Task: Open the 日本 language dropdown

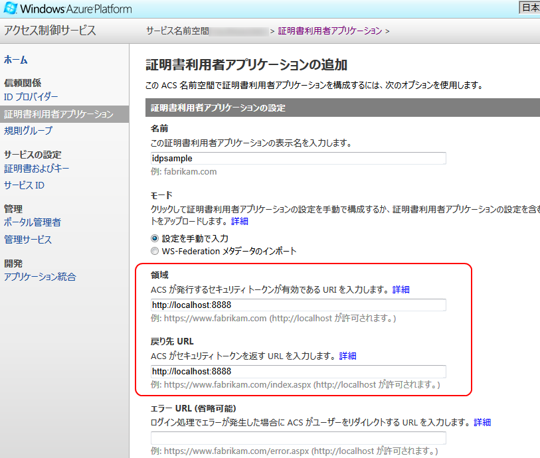Action: [x=529, y=7]
